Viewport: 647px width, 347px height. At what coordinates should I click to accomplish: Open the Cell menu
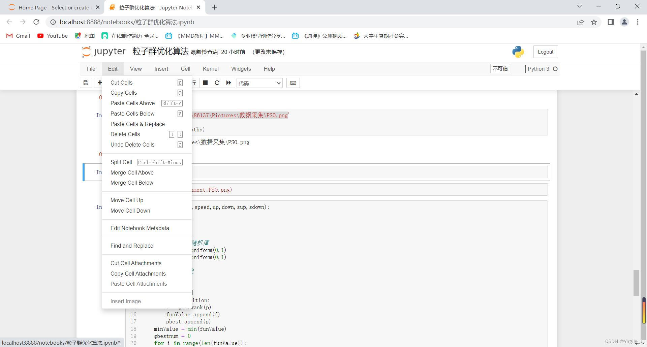click(x=185, y=69)
